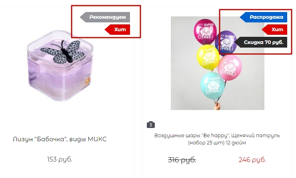This screenshot has width=296, height=178.
Task: Click the purple balloon behind the badges
Action: [x=226, y=42]
